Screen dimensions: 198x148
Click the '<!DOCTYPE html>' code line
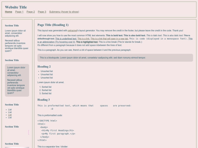[x=47, y=121]
